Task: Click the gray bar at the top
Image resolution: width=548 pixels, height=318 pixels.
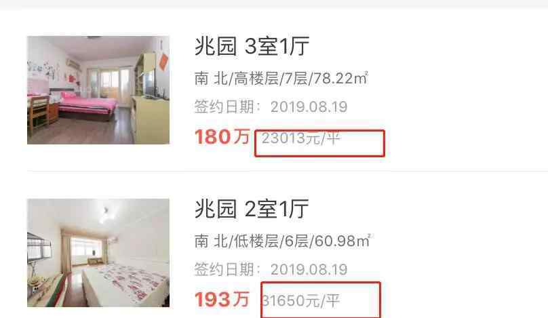Action: (274, 4)
